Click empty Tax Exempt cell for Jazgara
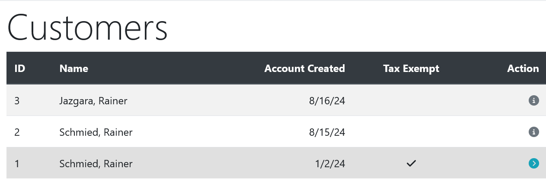The image size is (546, 181). (x=411, y=100)
